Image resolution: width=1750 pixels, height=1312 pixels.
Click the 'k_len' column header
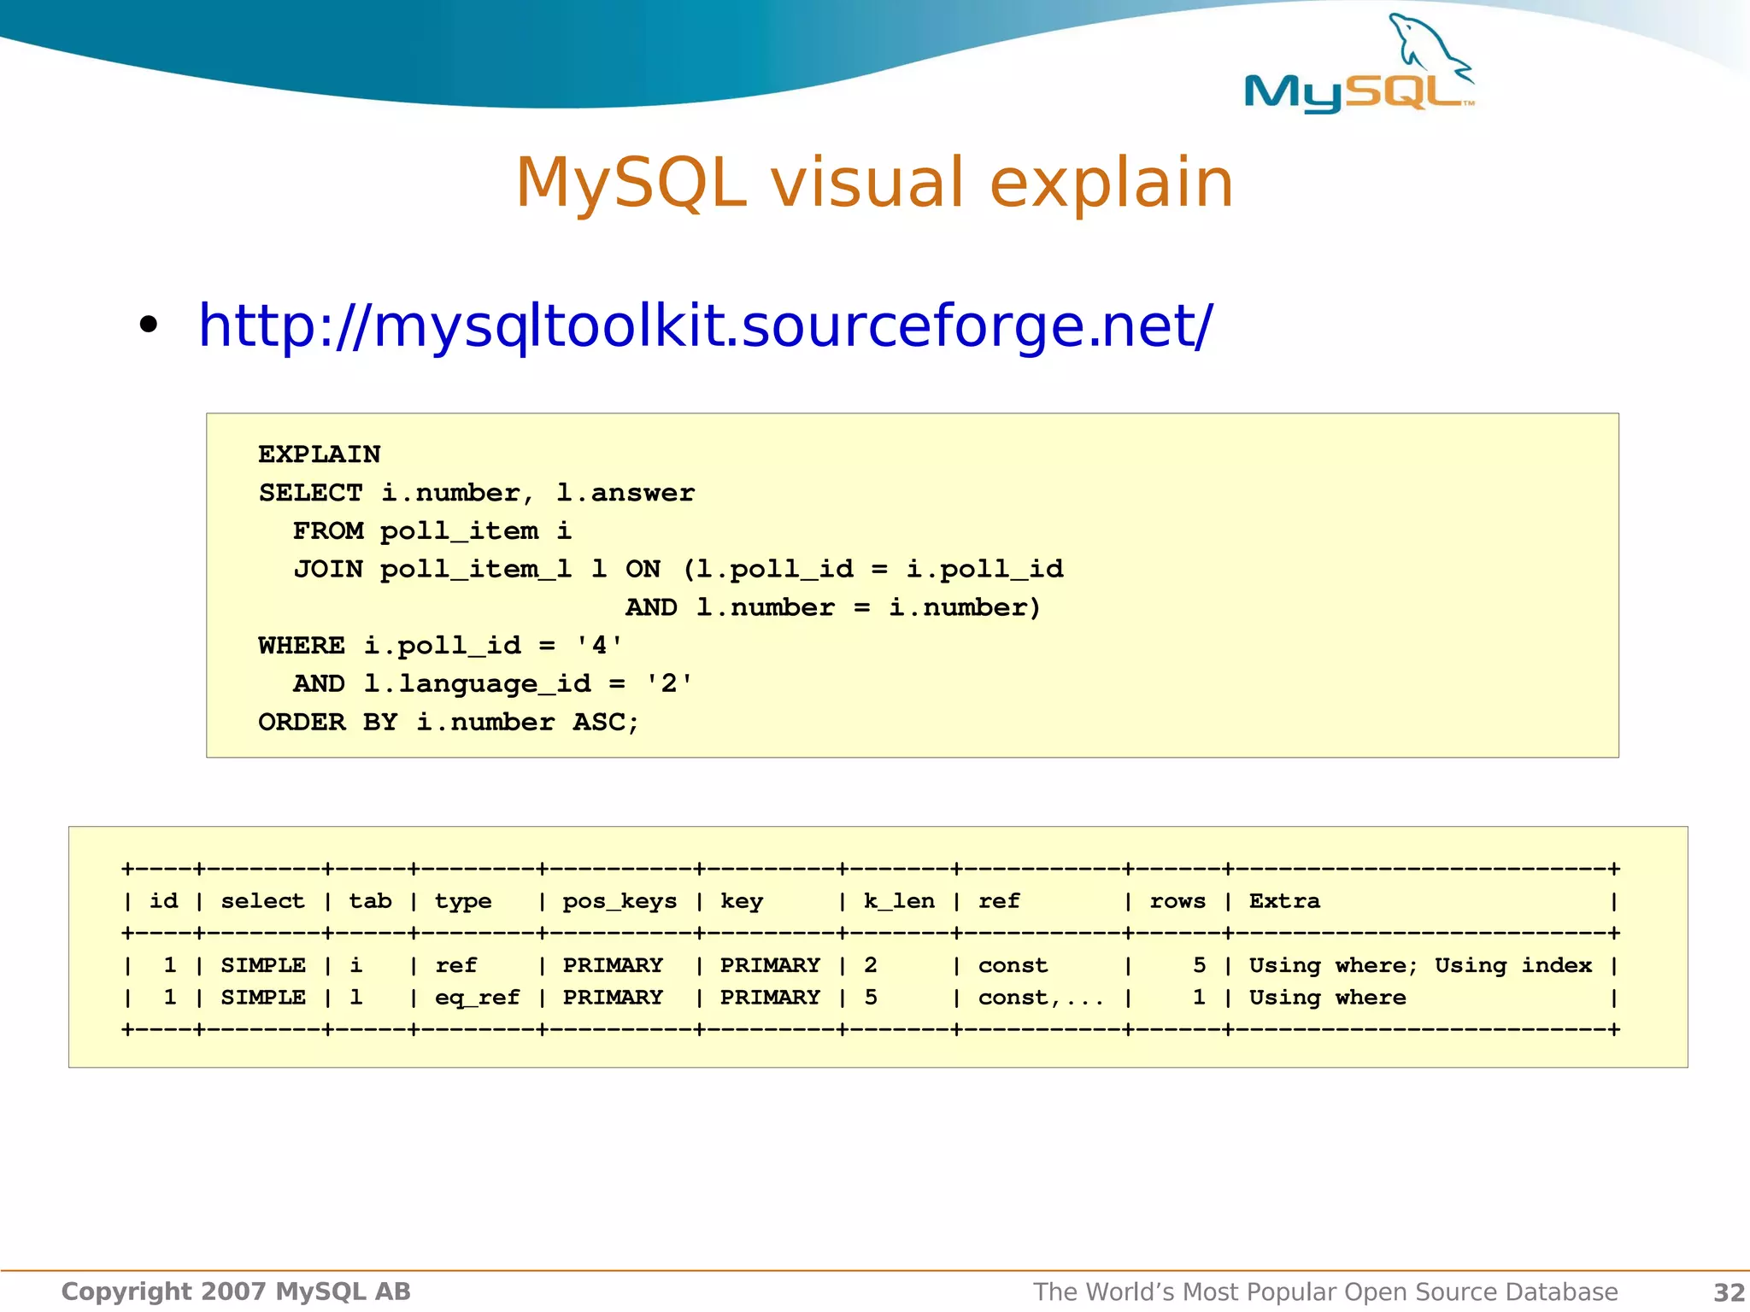pos(899,901)
